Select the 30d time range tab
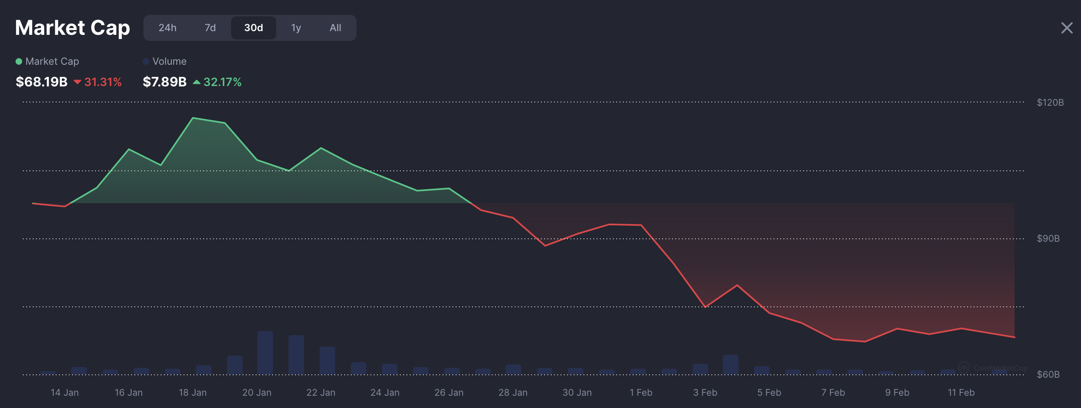 coord(254,28)
